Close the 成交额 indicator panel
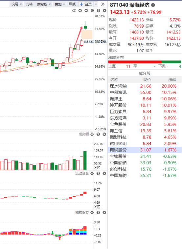The width and height of the screenshot is (182, 249). (x=104, y=135)
